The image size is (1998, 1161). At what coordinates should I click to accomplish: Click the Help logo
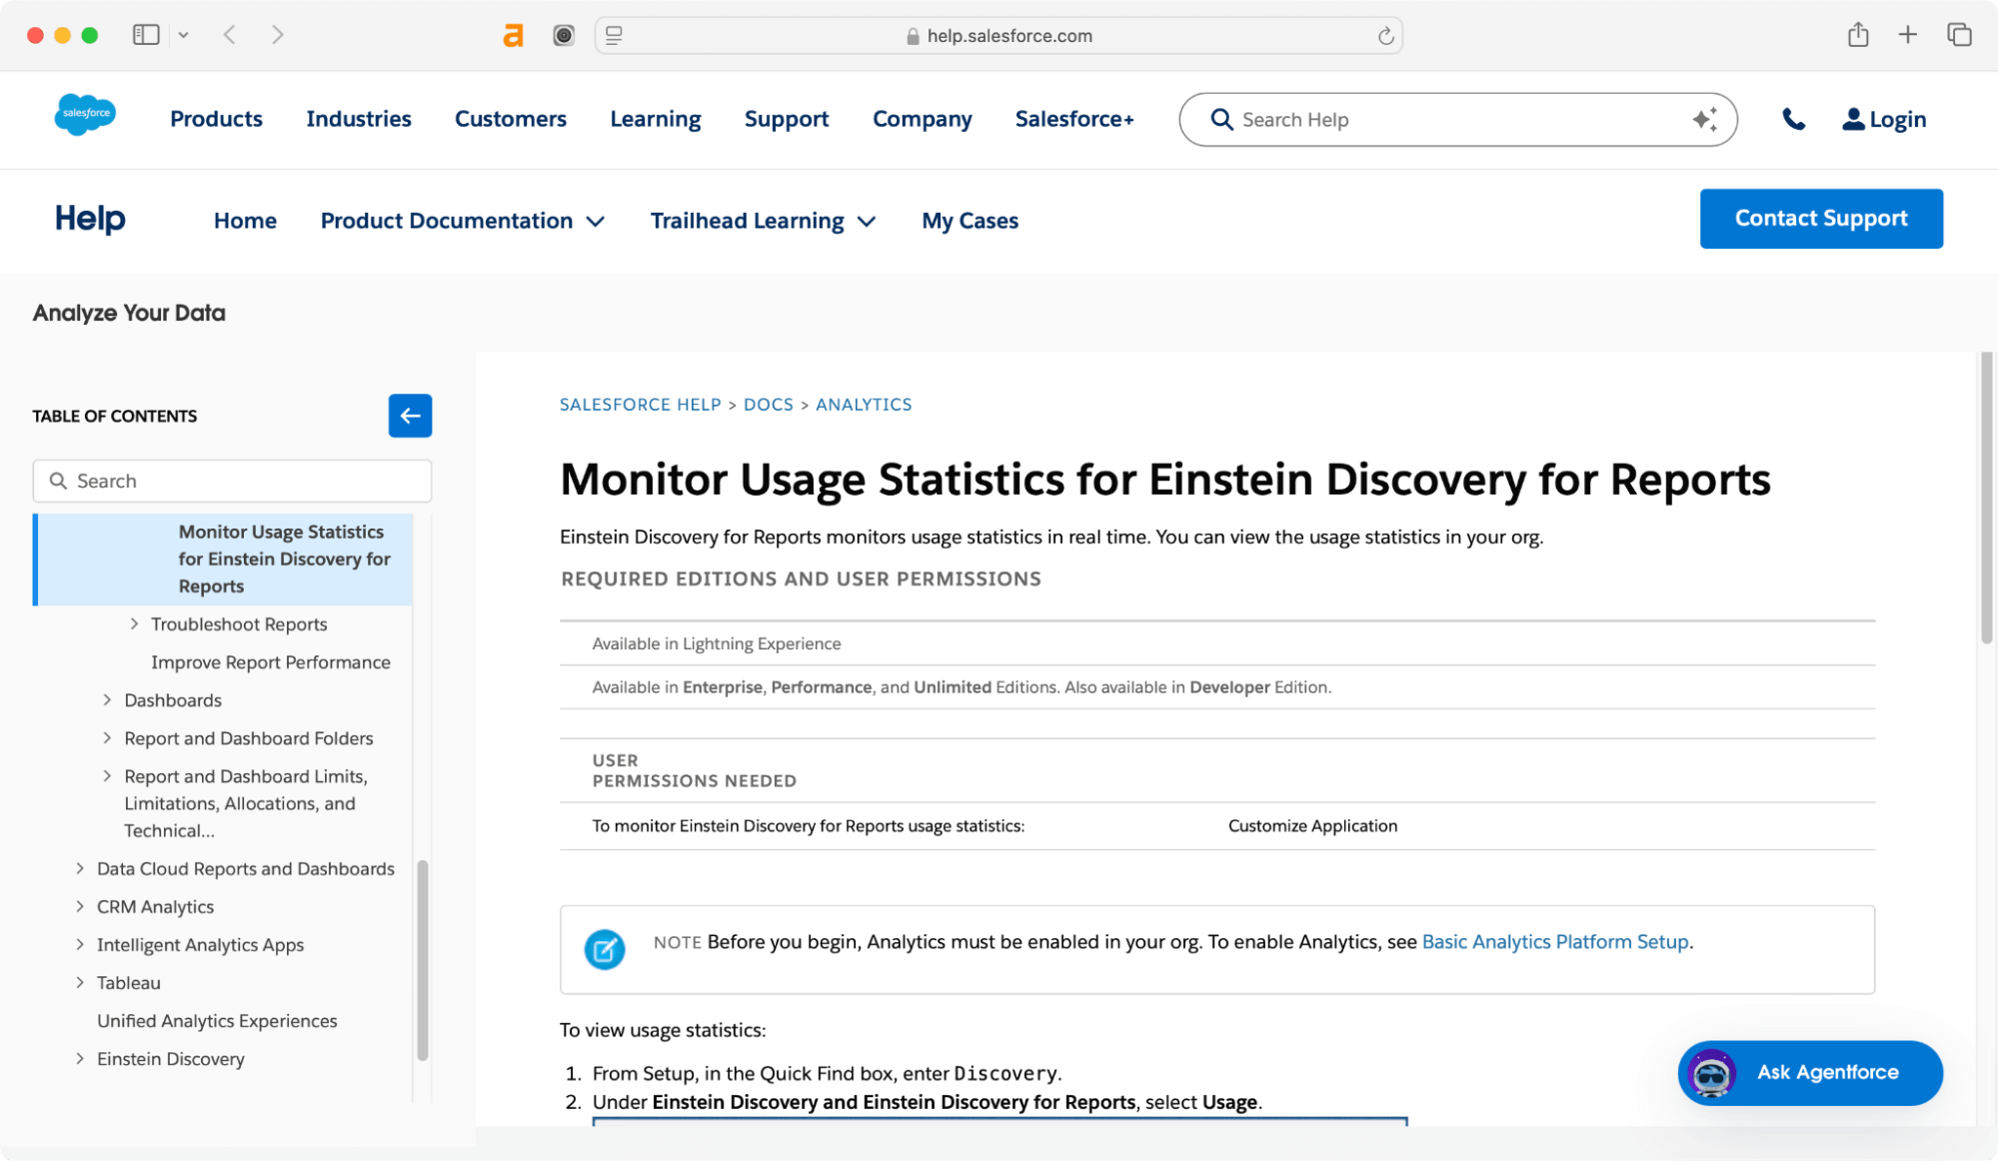tap(89, 219)
